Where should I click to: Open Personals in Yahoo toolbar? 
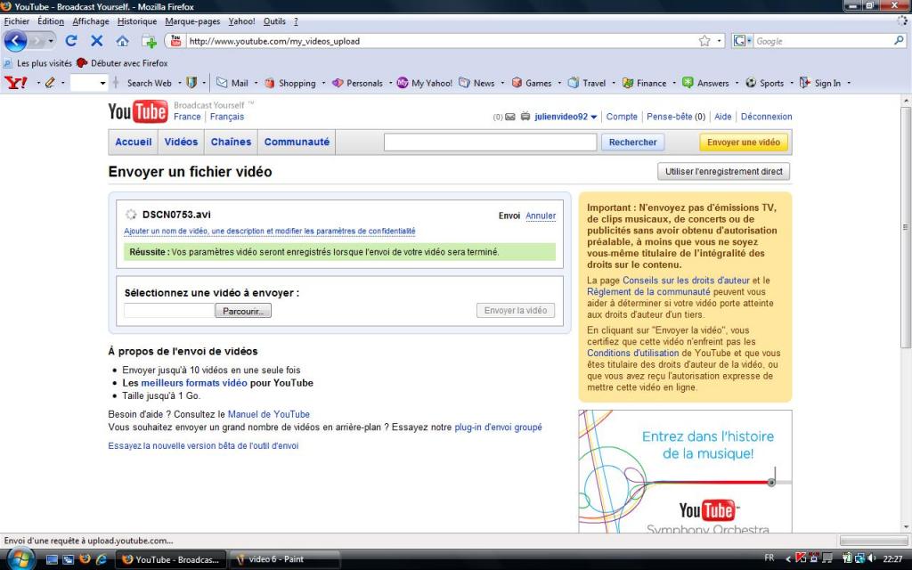[358, 83]
